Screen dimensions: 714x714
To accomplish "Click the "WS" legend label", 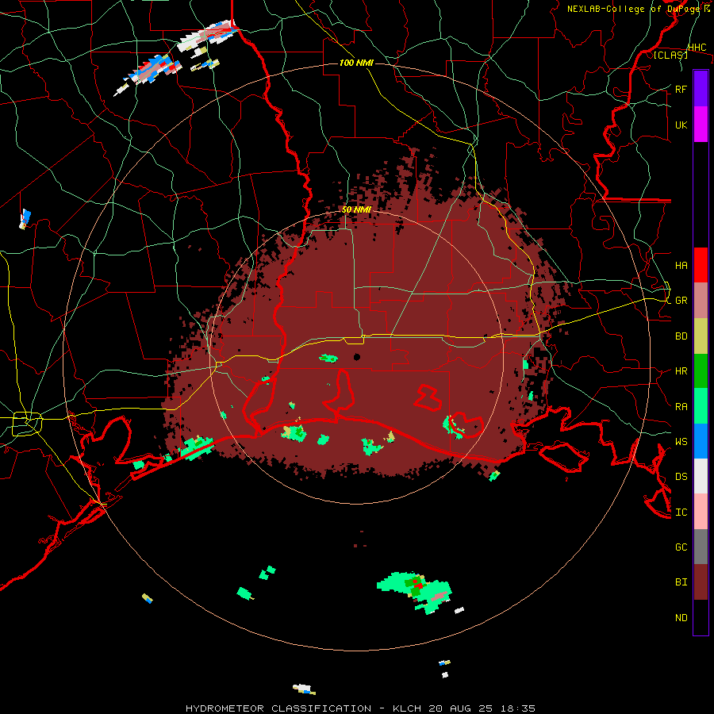I will (x=681, y=442).
